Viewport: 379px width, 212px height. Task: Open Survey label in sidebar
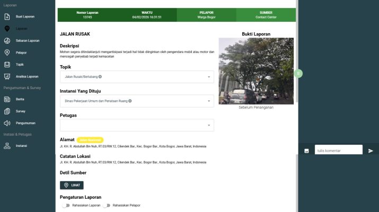(x=21, y=111)
